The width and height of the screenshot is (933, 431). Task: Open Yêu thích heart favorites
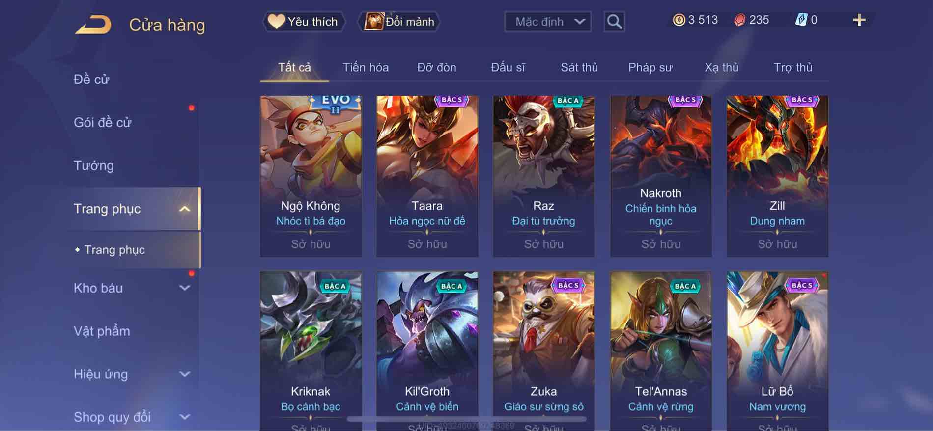point(303,22)
